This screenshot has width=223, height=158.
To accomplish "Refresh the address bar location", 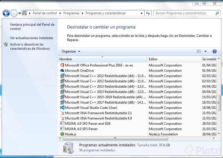I will pyautogui.click(x=148, y=13).
